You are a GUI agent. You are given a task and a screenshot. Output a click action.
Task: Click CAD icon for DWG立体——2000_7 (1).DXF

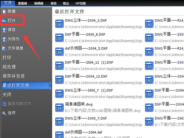tap(60, 94)
